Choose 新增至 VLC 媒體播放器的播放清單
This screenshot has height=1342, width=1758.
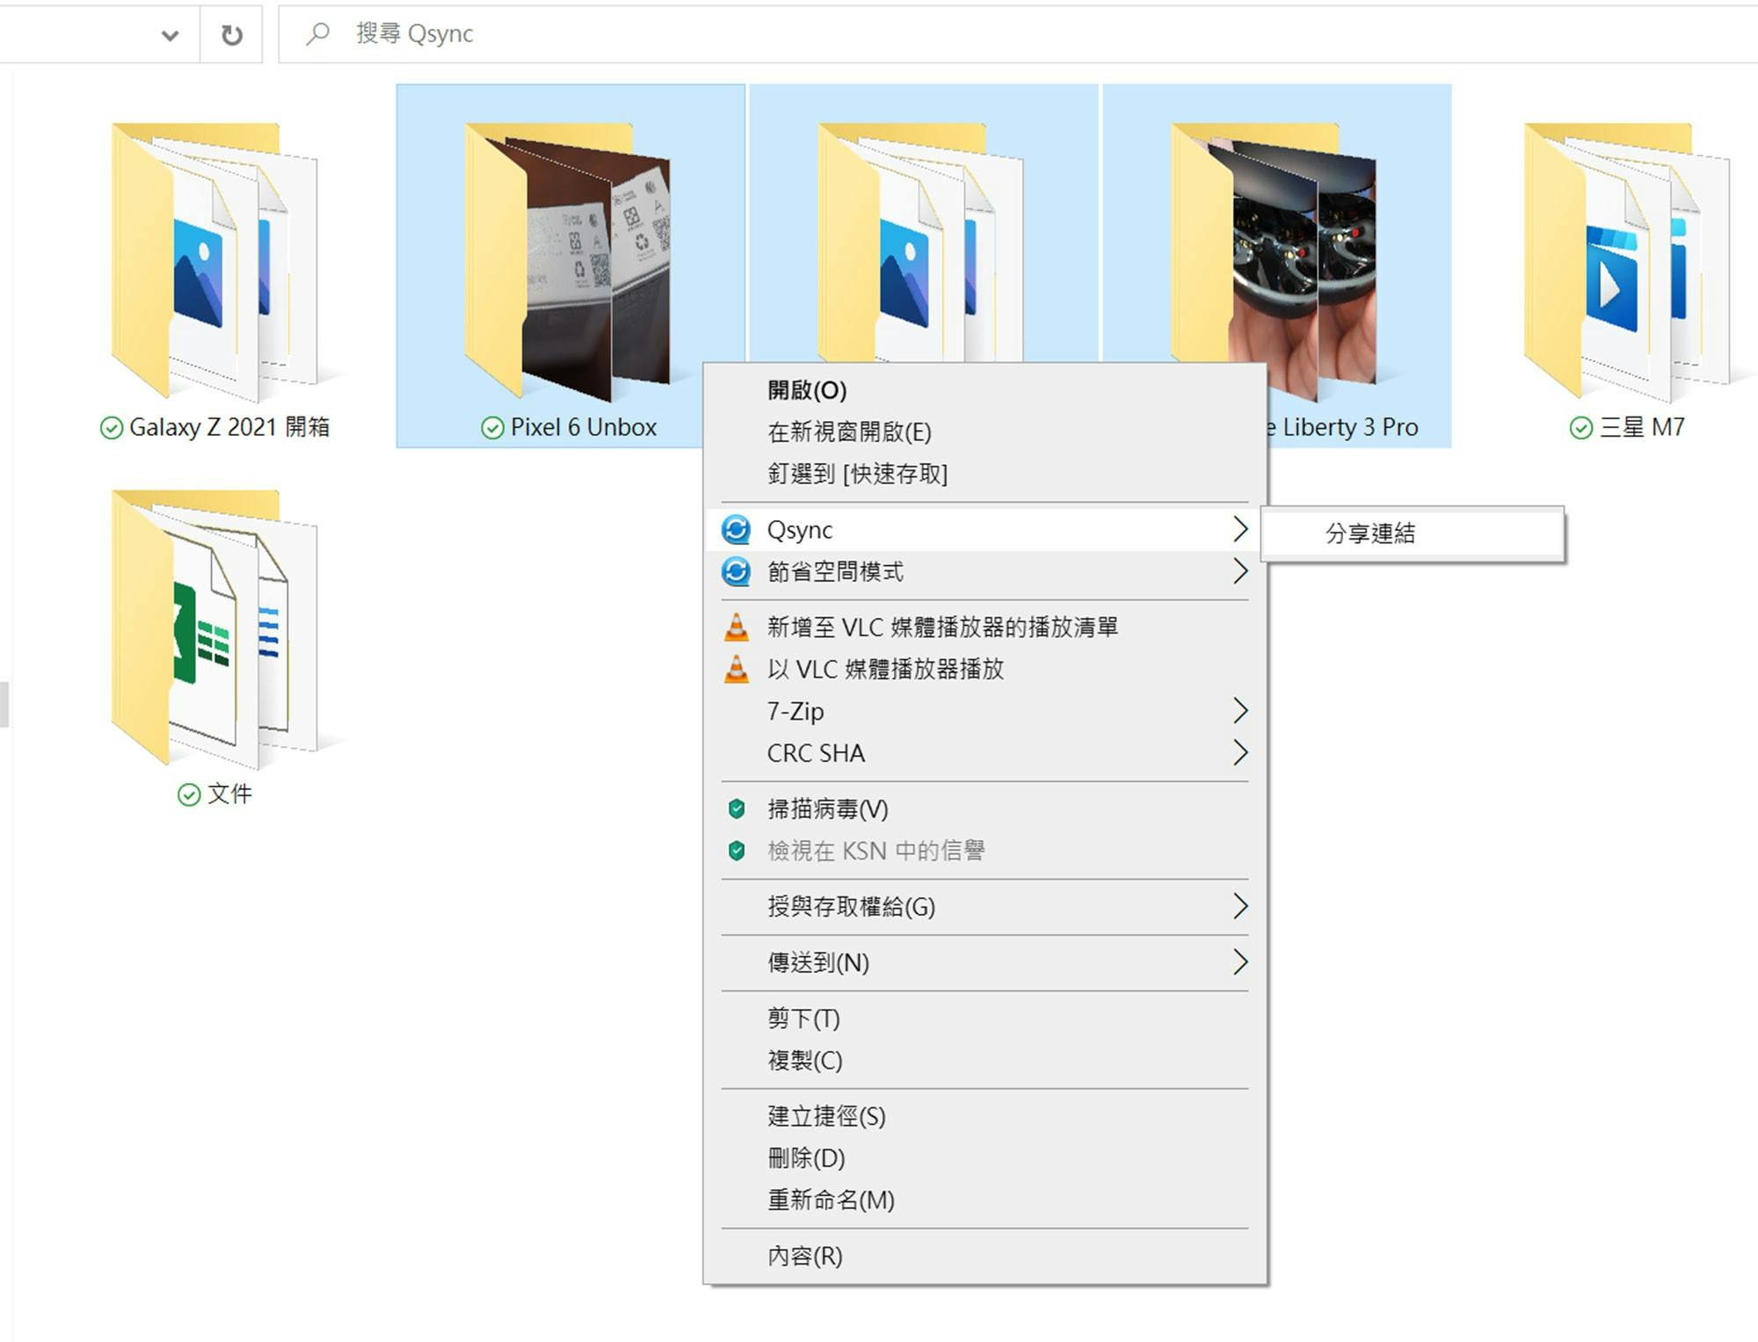984,627
